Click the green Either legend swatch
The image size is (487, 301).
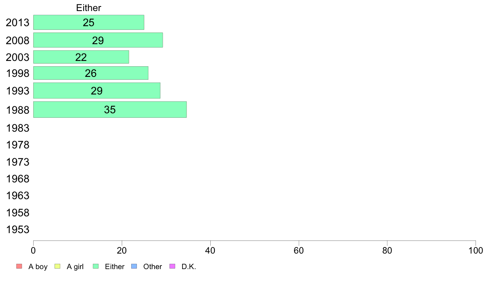point(96,266)
